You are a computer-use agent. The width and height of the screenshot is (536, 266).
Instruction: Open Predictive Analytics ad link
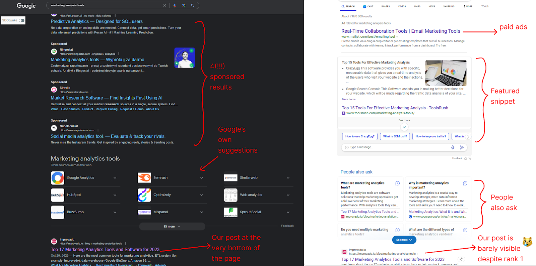pos(96,21)
